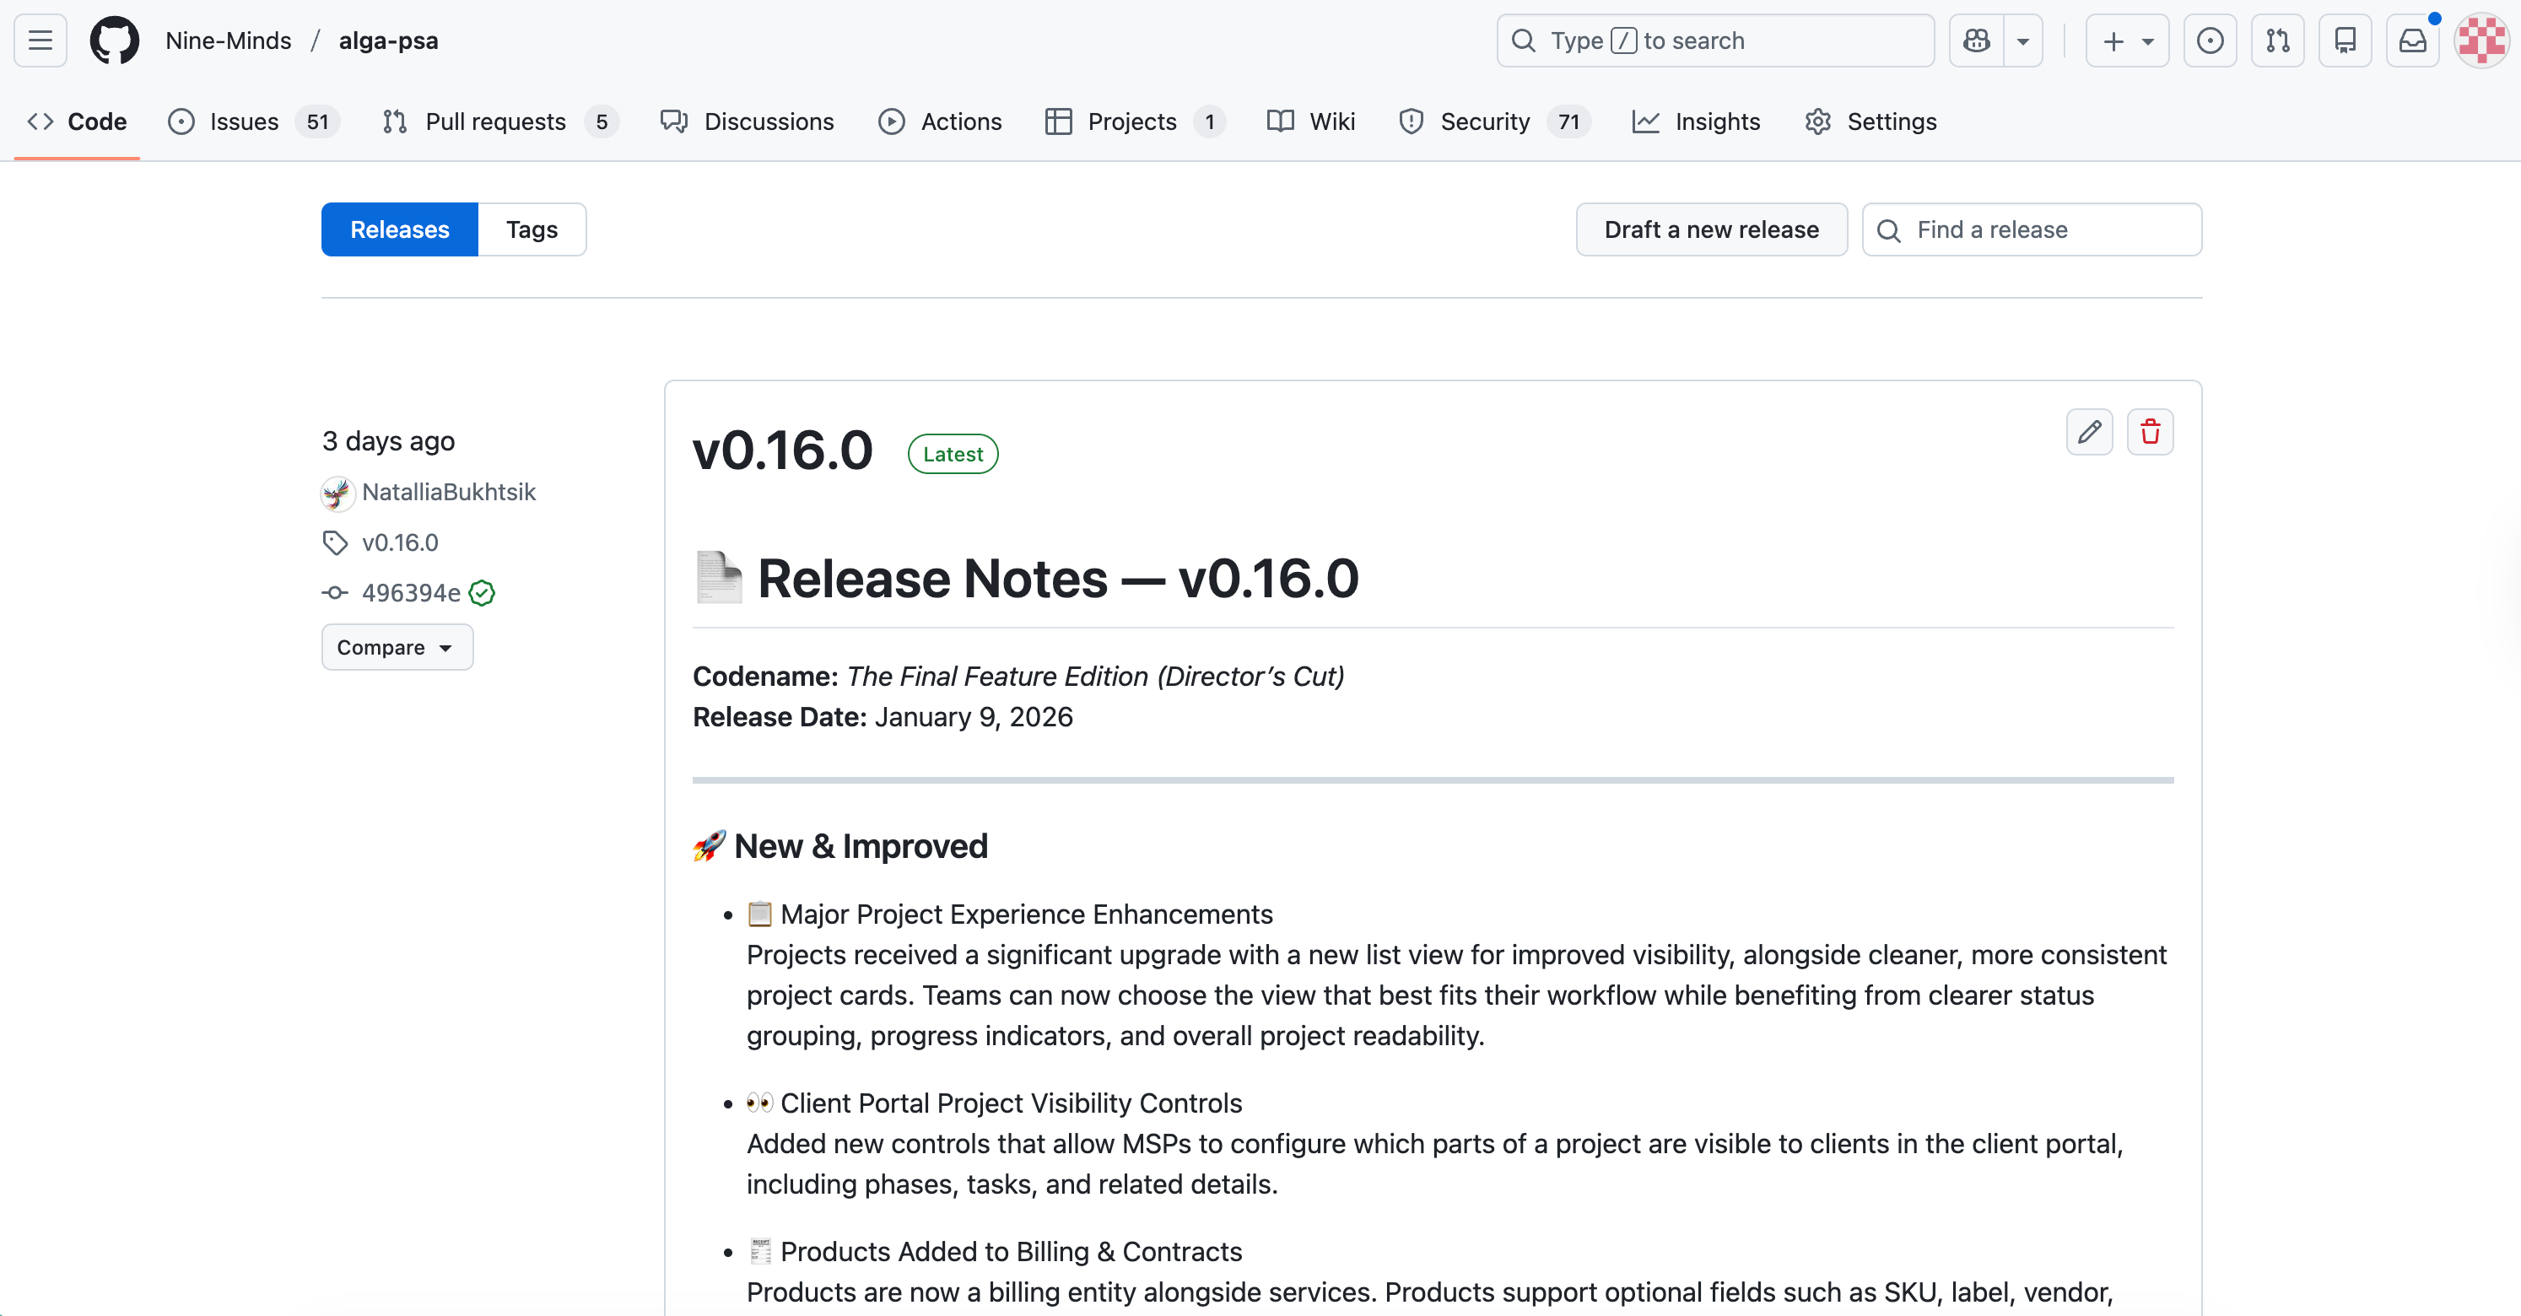This screenshot has width=2521, height=1316.
Task: Edit the v0.16.0 release with pencil icon
Action: pos(2089,431)
